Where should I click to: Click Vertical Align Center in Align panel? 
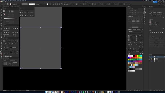(15, 28)
